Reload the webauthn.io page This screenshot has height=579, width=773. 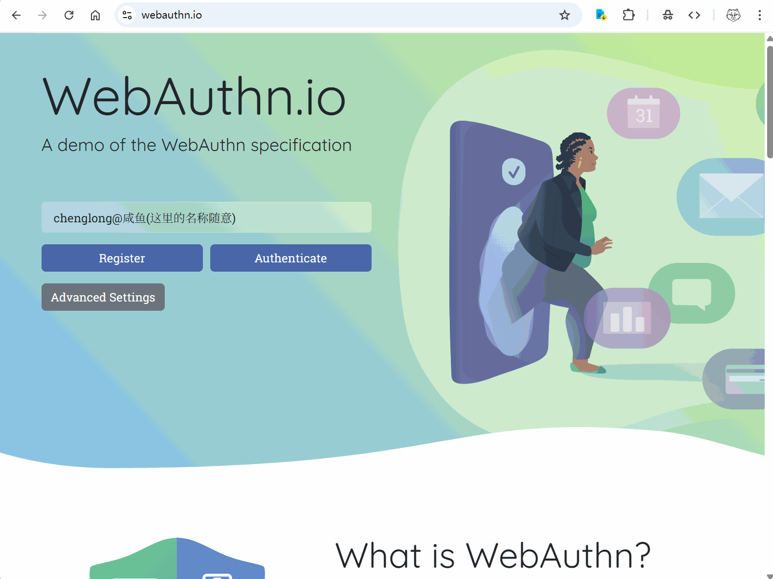[69, 15]
